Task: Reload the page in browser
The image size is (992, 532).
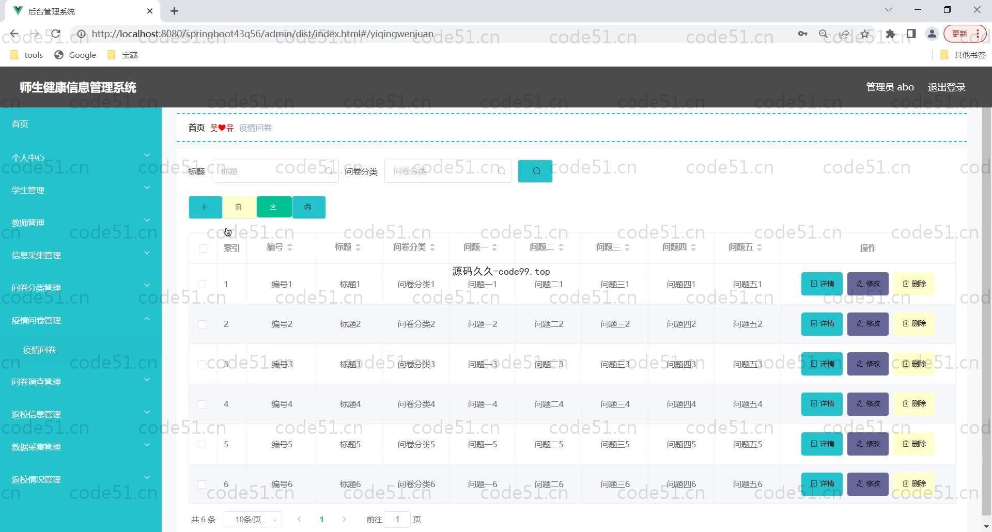Action: [56, 34]
